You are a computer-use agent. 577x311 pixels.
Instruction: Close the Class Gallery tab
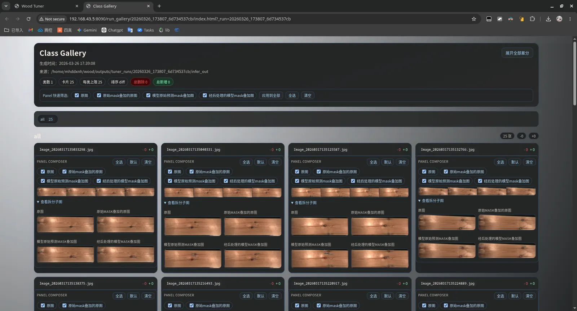[x=148, y=6]
